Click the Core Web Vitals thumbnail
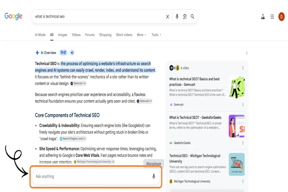Image resolution: width=288 pixels, height=192 pixels. tap(237, 164)
